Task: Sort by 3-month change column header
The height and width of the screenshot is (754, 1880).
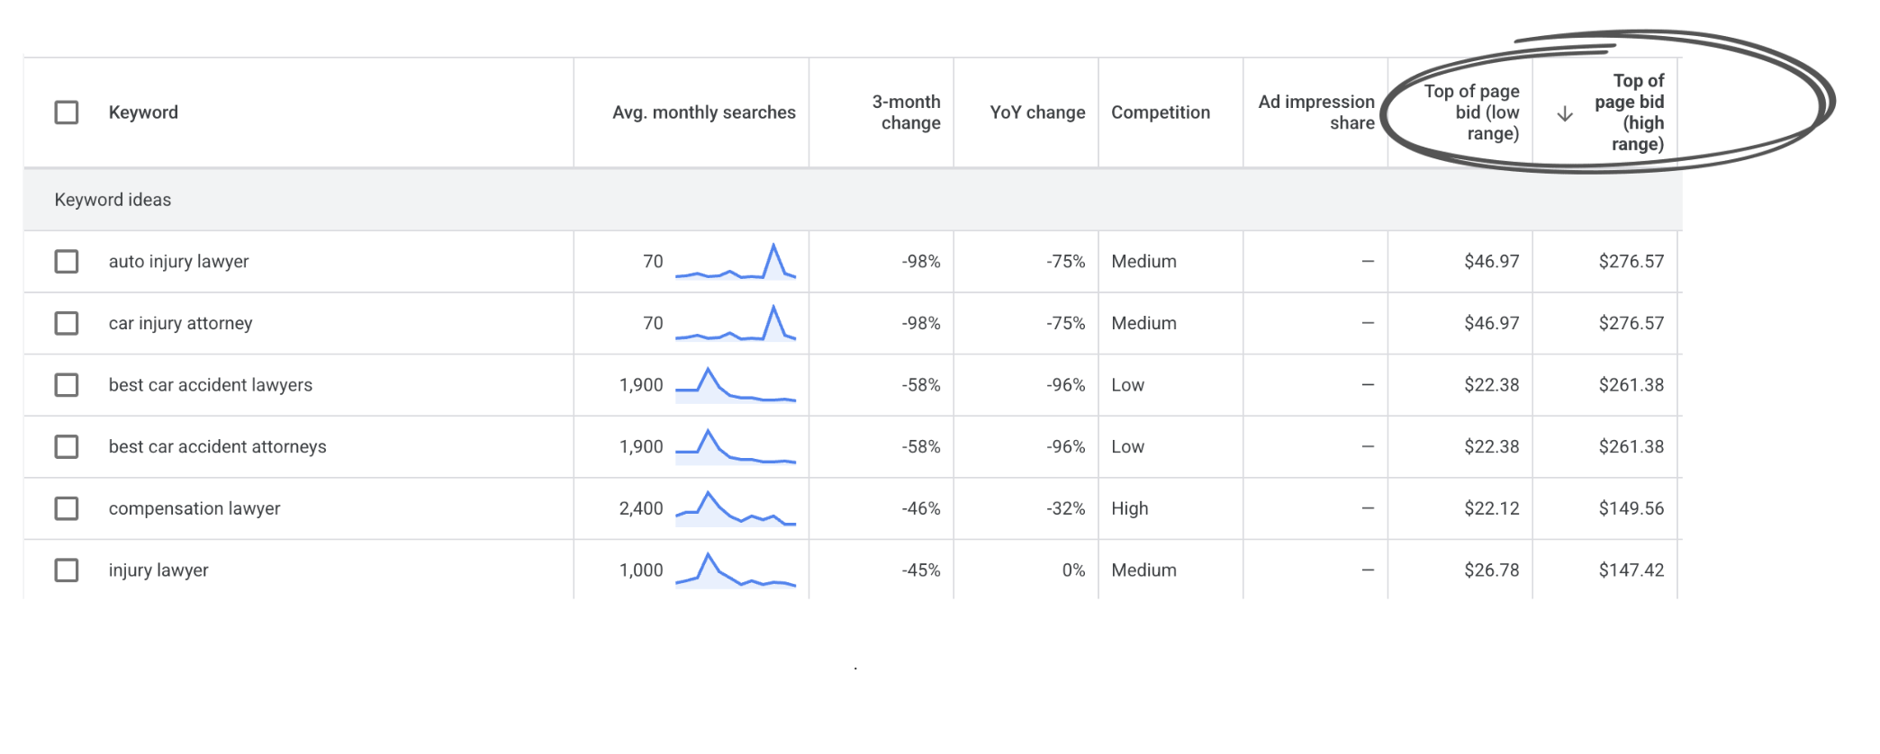Action: pyautogui.click(x=907, y=112)
